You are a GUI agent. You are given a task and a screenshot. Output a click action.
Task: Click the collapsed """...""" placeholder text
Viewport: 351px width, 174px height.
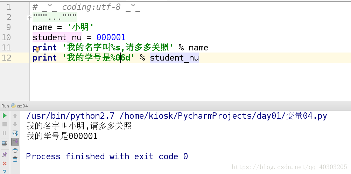tap(55, 17)
